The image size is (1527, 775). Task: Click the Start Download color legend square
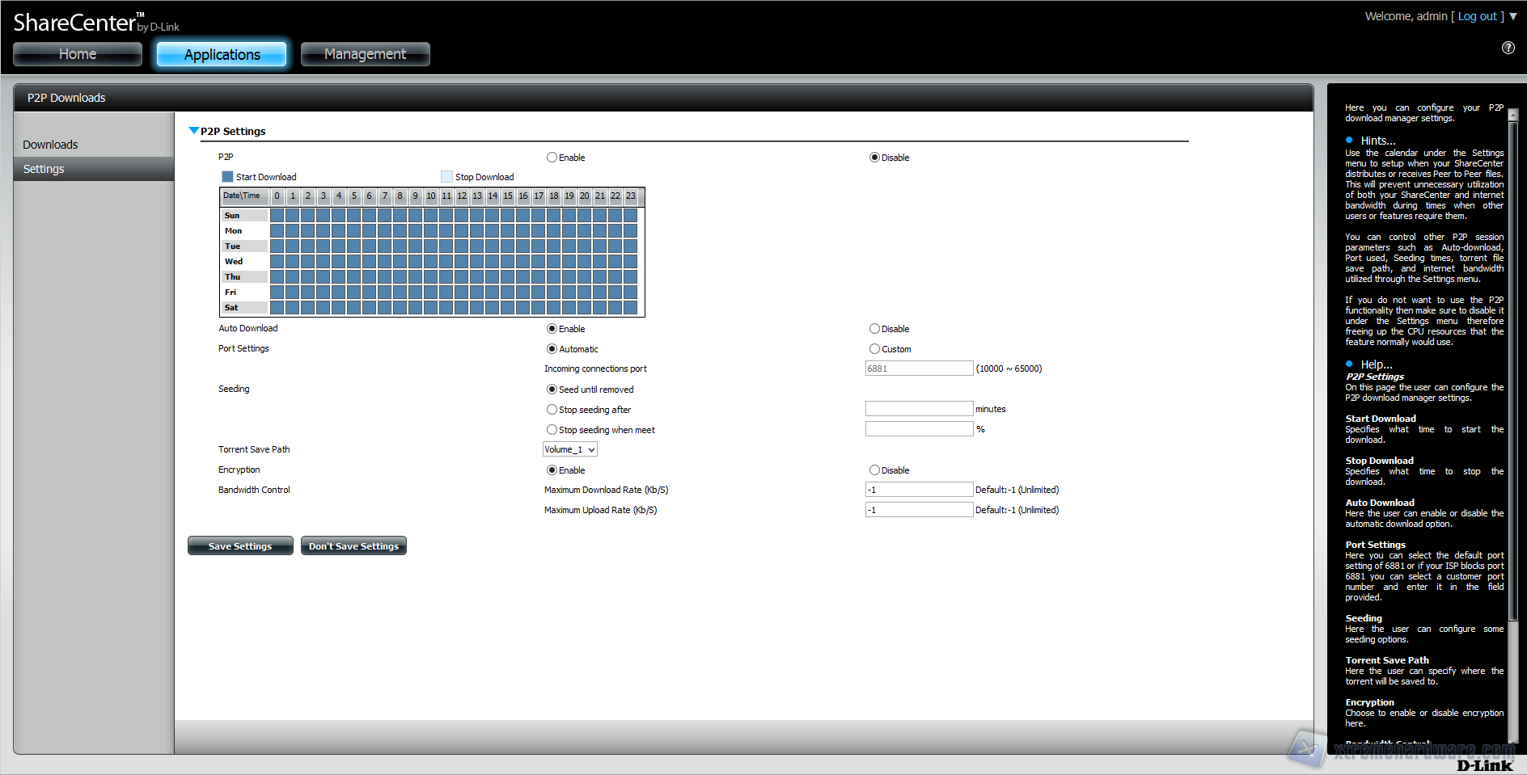click(x=227, y=177)
